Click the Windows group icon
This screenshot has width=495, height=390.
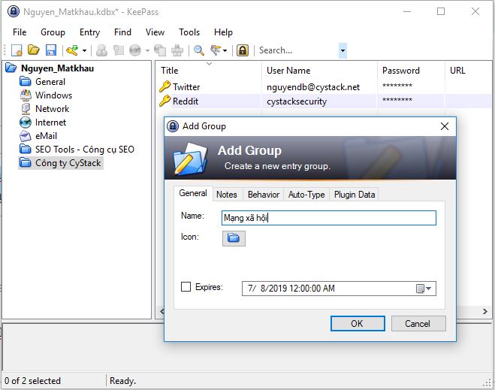click(x=26, y=95)
